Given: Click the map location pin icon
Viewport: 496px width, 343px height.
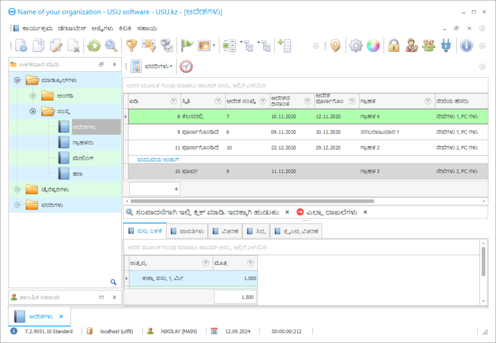Looking at the screenshot, I should pyautogui.click(x=335, y=46).
